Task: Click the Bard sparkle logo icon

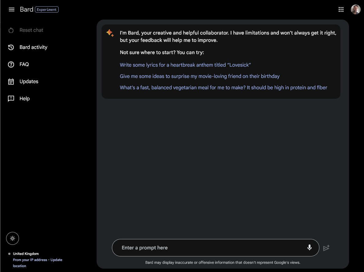Action: pos(110,33)
